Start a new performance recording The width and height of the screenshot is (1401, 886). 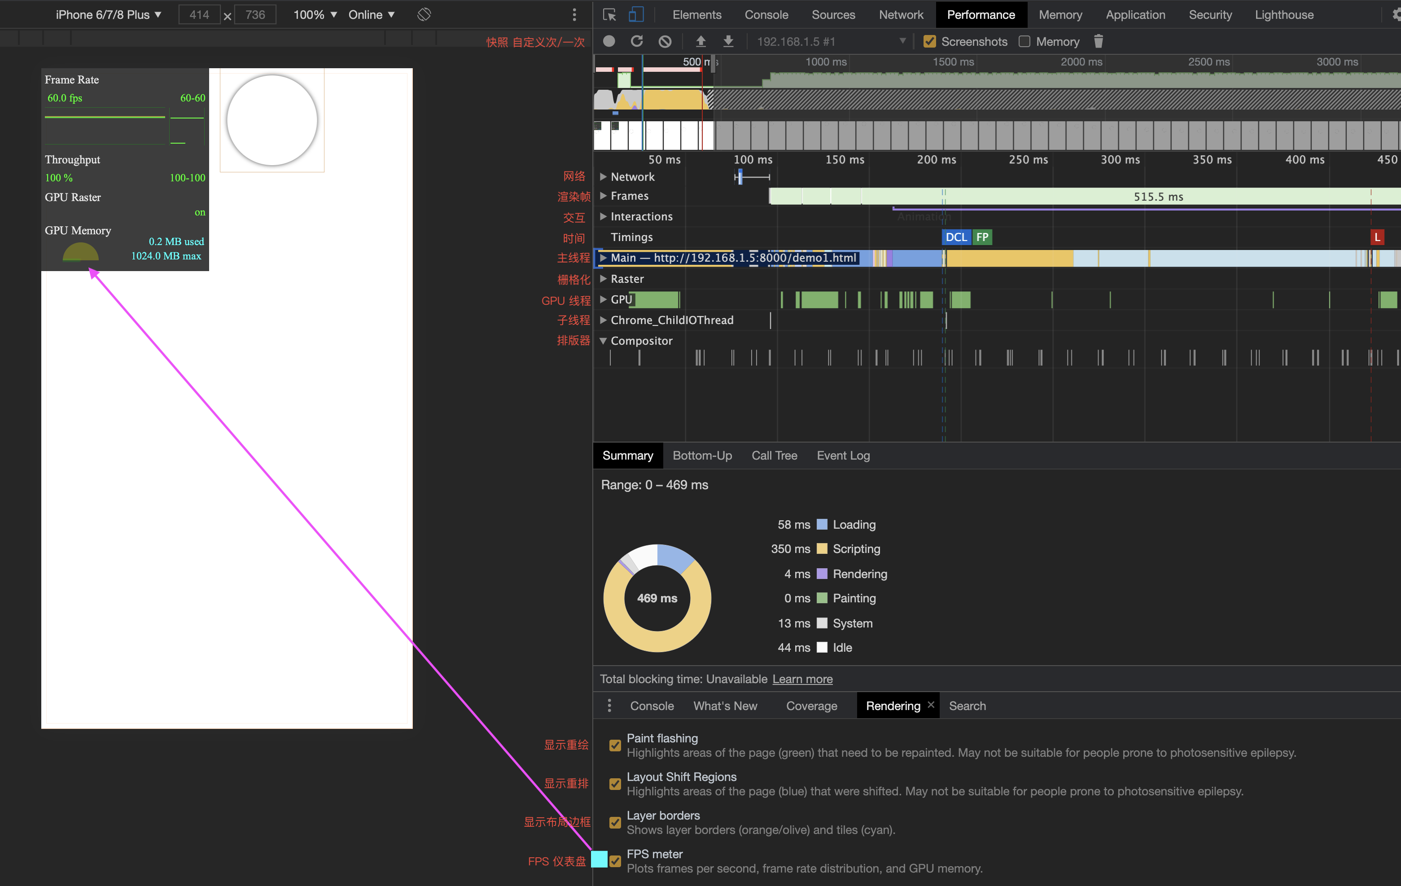coord(608,41)
